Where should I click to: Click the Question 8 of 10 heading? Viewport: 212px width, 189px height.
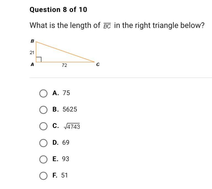point(58,10)
